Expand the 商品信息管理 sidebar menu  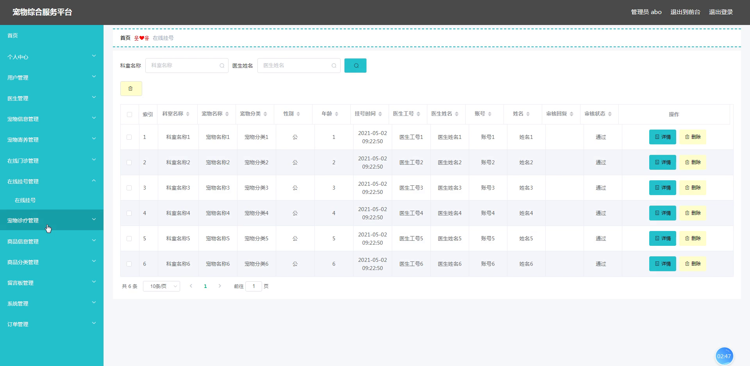click(x=52, y=241)
